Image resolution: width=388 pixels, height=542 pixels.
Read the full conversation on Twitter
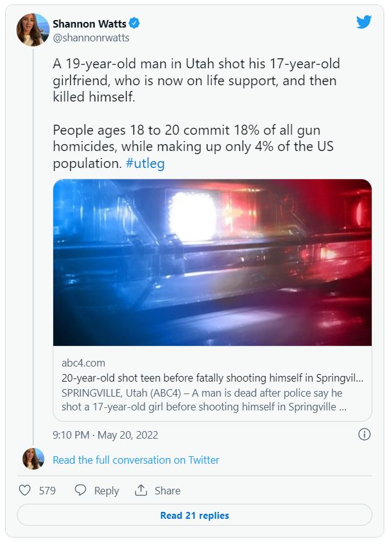(x=136, y=460)
